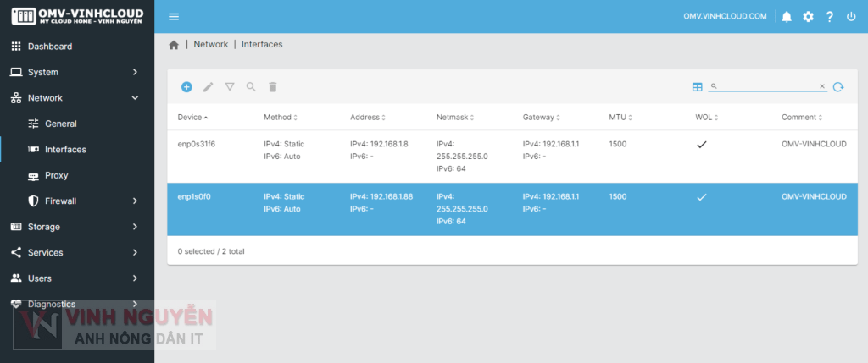Viewport: 868px width, 363px height.
Task: Click the show details magnifier icon
Action: pyautogui.click(x=251, y=87)
